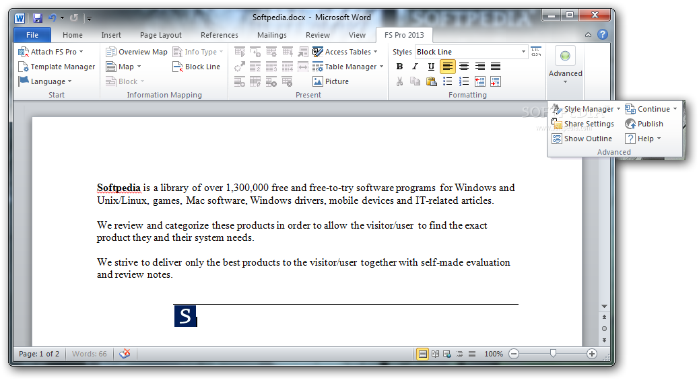Select Print Layout view icon
Screen dimensions: 699x380
tap(423, 354)
